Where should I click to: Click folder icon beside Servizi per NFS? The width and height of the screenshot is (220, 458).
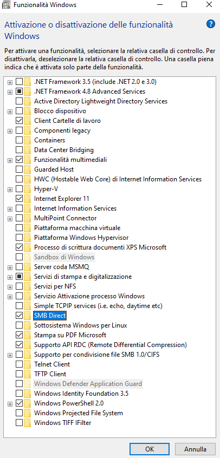(28, 286)
